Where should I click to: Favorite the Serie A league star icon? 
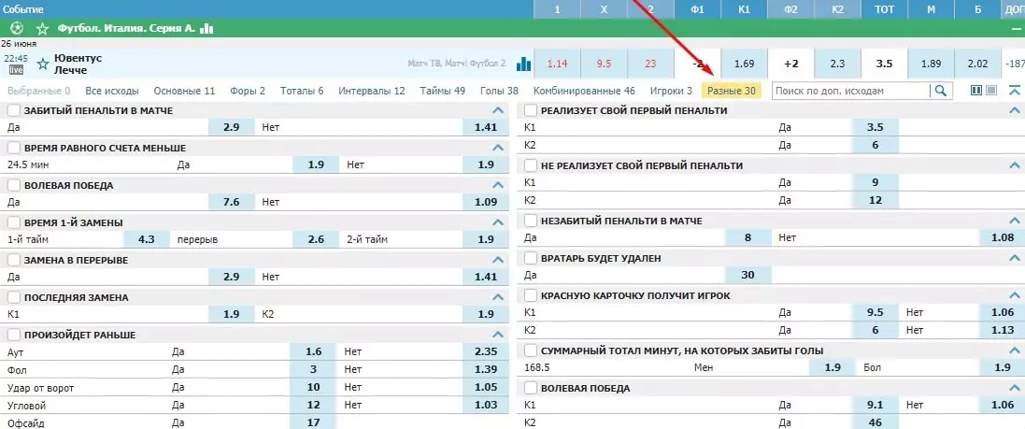click(42, 28)
